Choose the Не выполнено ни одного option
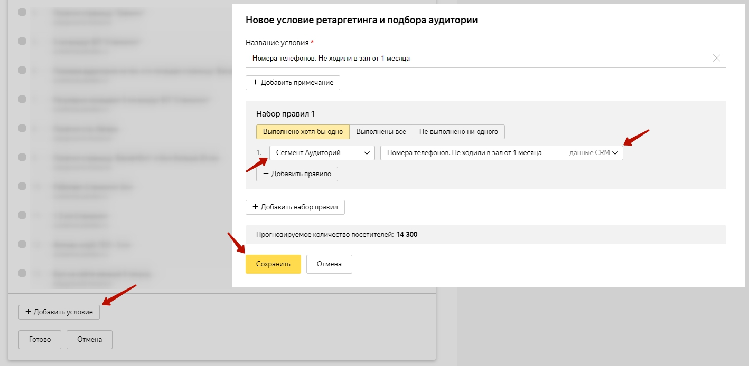The height and width of the screenshot is (366, 749). tap(458, 132)
